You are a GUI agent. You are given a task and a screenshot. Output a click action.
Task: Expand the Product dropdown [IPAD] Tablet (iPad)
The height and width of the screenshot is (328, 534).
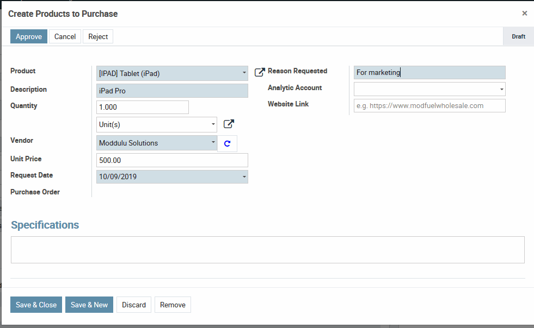tap(244, 73)
